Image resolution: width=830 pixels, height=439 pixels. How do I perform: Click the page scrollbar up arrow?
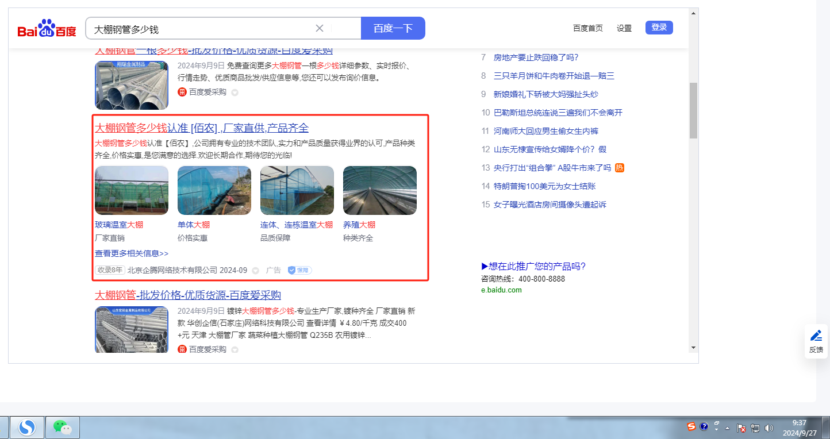point(693,13)
